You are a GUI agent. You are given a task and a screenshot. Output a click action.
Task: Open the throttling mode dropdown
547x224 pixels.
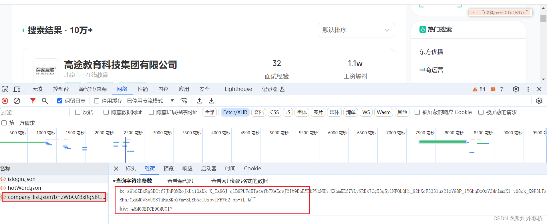[x=151, y=101]
